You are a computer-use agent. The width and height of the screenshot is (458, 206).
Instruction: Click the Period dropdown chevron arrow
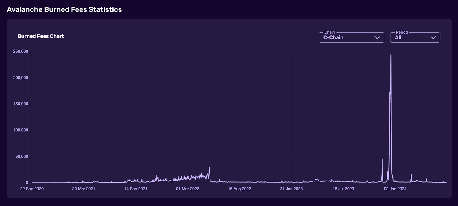(x=433, y=37)
